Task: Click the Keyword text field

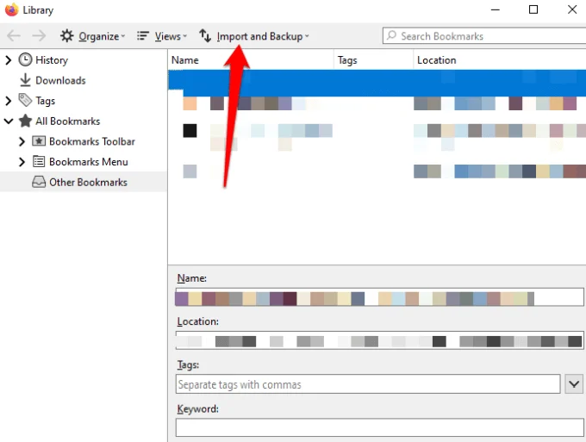Action: click(380, 427)
